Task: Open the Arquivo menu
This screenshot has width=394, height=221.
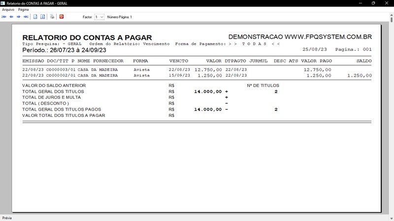Action: (x=8, y=9)
